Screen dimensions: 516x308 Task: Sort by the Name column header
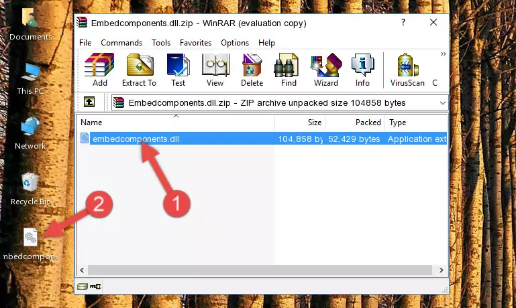tap(176, 123)
